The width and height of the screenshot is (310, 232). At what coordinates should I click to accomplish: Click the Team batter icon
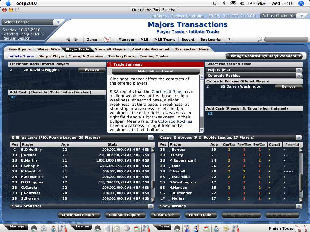tap(196, 228)
